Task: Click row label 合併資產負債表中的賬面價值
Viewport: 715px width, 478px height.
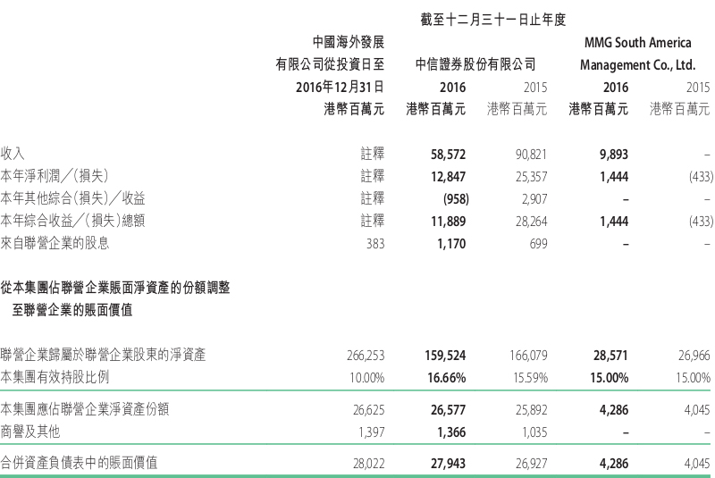Action: (79, 463)
